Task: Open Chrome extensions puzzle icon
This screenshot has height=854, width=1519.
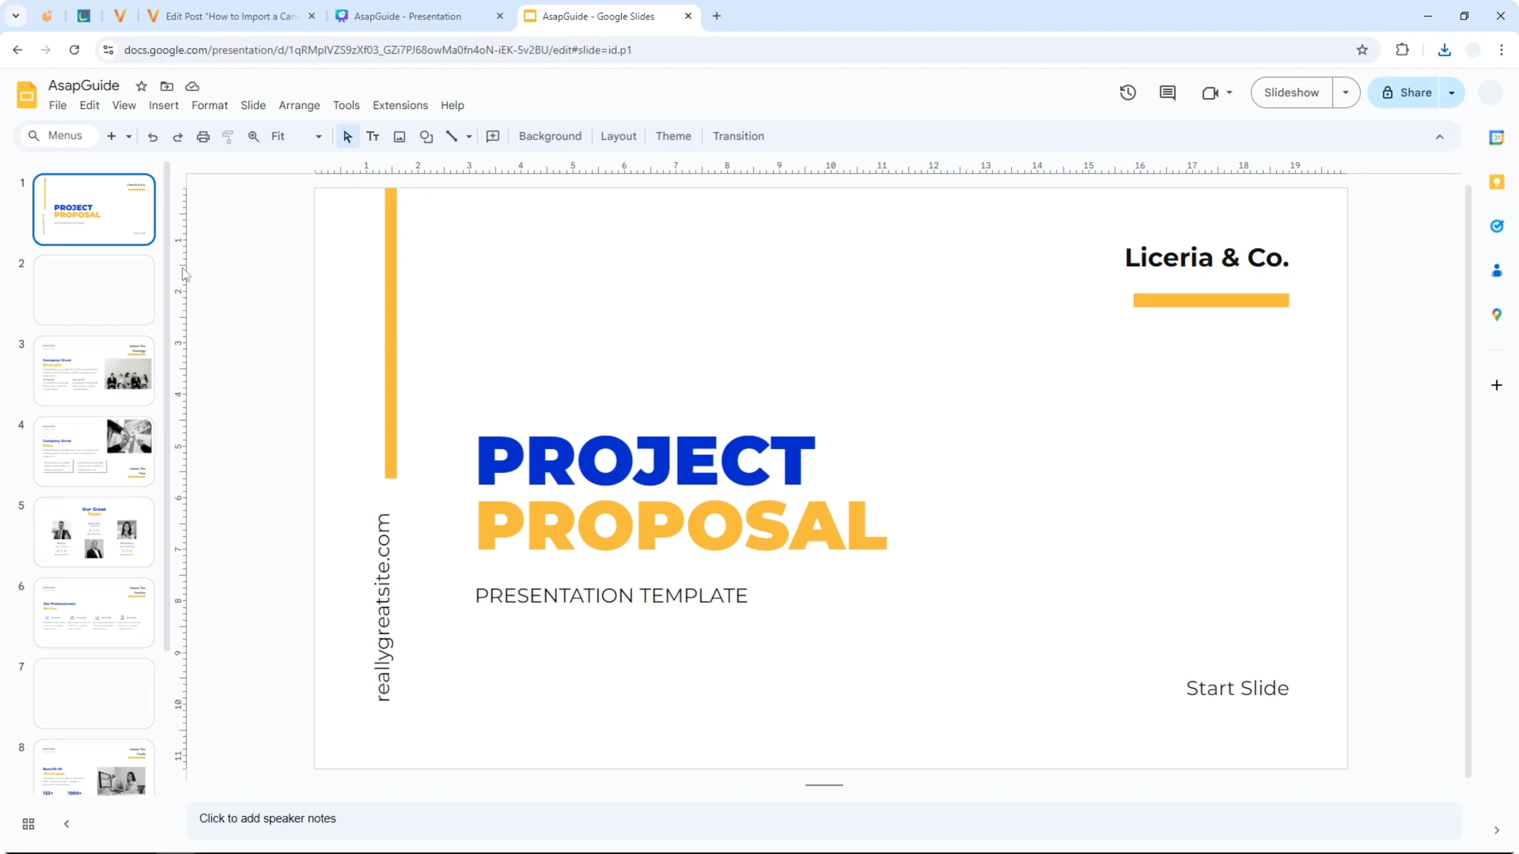Action: 1402,50
